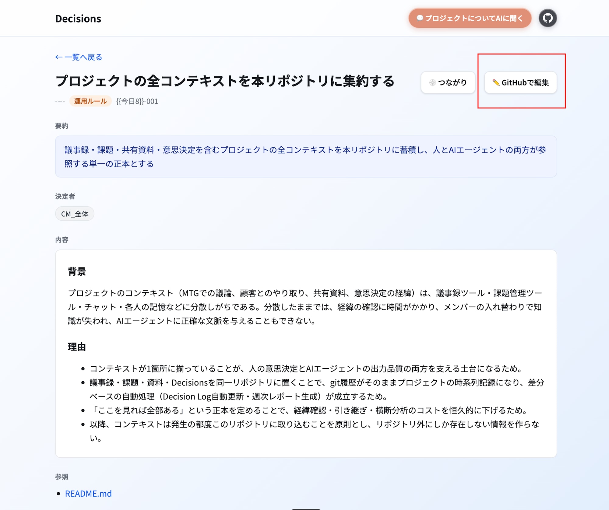Click the CM_全体 decider chip
This screenshot has height=510, width=609.
(x=75, y=214)
